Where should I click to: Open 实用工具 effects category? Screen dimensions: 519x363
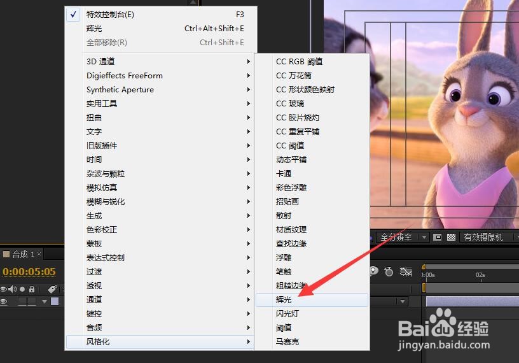(x=160, y=104)
